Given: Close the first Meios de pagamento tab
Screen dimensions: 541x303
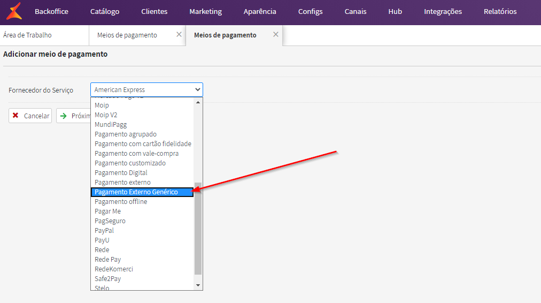Looking at the screenshot, I should [179, 34].
